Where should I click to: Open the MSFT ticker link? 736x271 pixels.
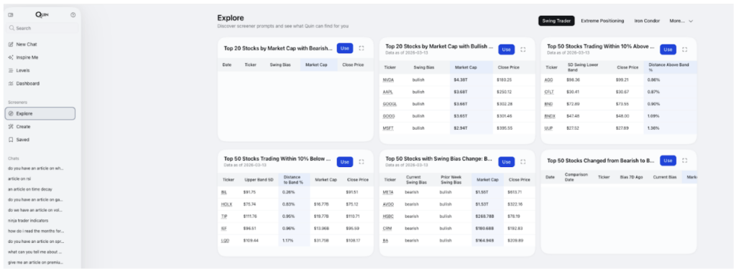(388, 128)
